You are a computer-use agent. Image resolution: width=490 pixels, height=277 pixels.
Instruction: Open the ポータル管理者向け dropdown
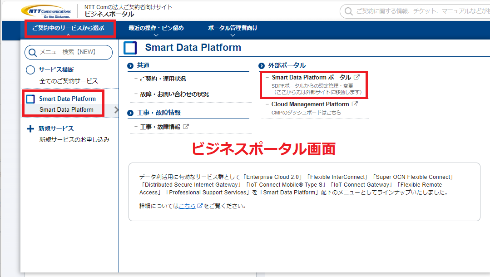point(233,29)
